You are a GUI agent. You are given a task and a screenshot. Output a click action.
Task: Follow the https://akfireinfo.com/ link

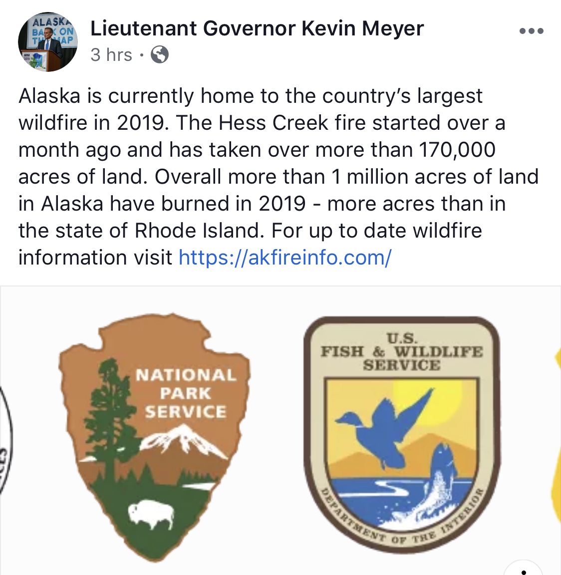285,258
